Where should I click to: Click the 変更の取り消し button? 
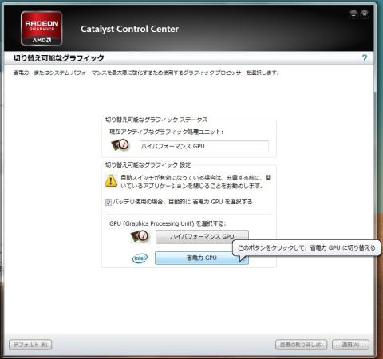[302, 345]
